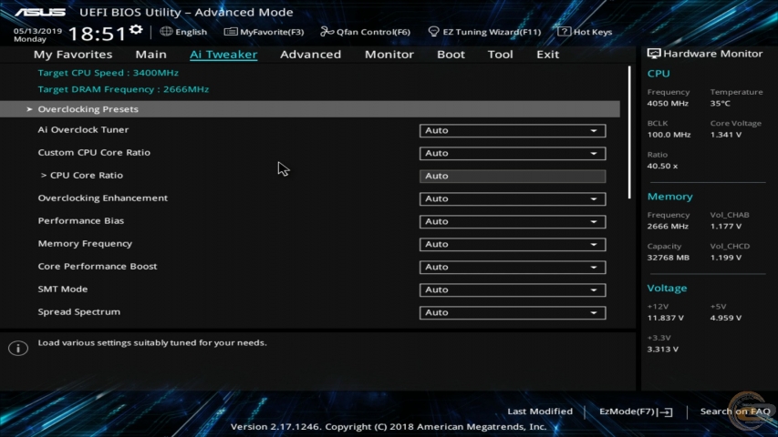Click the 35°C temperature value
The height and width of the screenshot is (437, 778).
click(x=720, y=104)
